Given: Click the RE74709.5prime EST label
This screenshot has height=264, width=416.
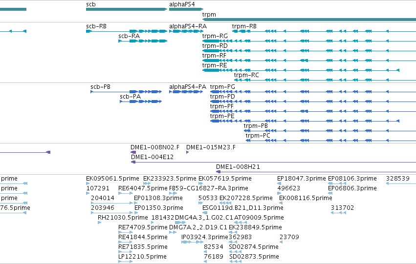Looking at the screenshot, I should [x=143, y=228].
